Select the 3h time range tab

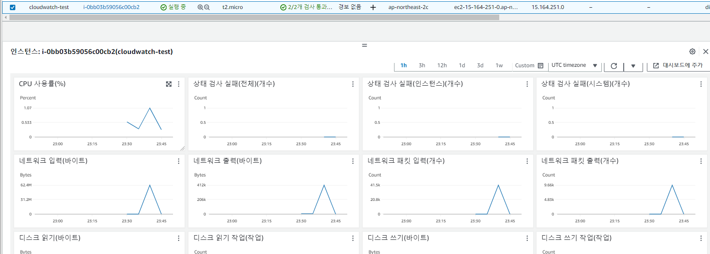click(x=422, y=66)
